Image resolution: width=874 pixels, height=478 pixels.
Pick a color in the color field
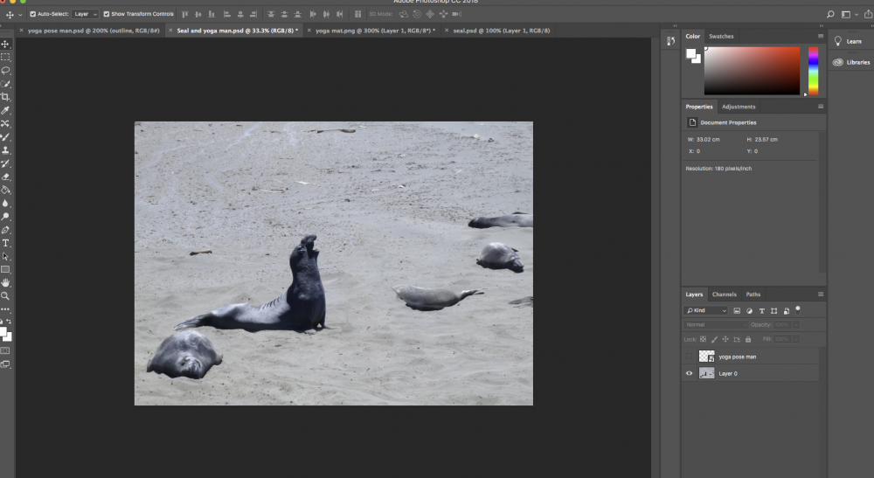(x=752, y=70)
